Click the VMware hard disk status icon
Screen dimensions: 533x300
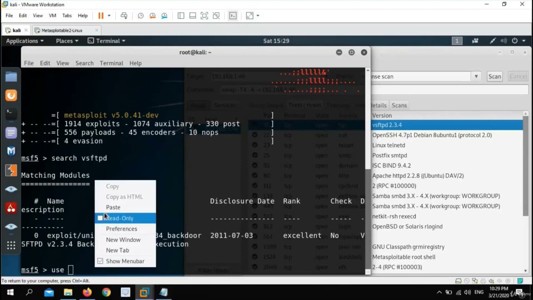pos(458,281)
